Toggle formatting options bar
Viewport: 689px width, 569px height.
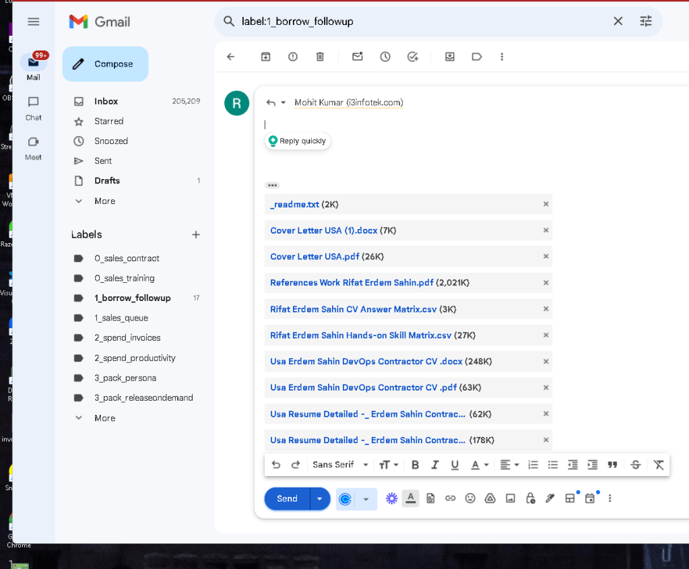point(410,498)
